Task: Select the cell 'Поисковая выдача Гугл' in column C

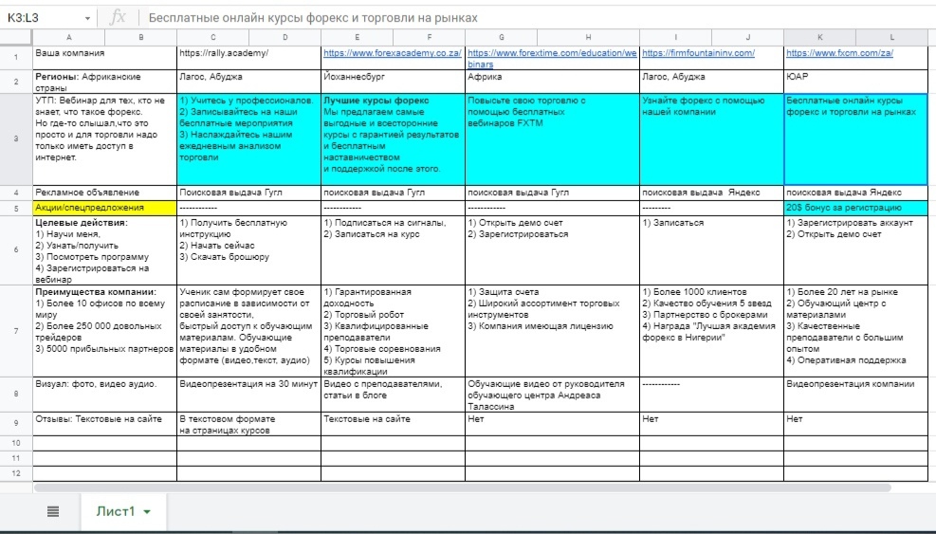Action: [x=248, y=193]
